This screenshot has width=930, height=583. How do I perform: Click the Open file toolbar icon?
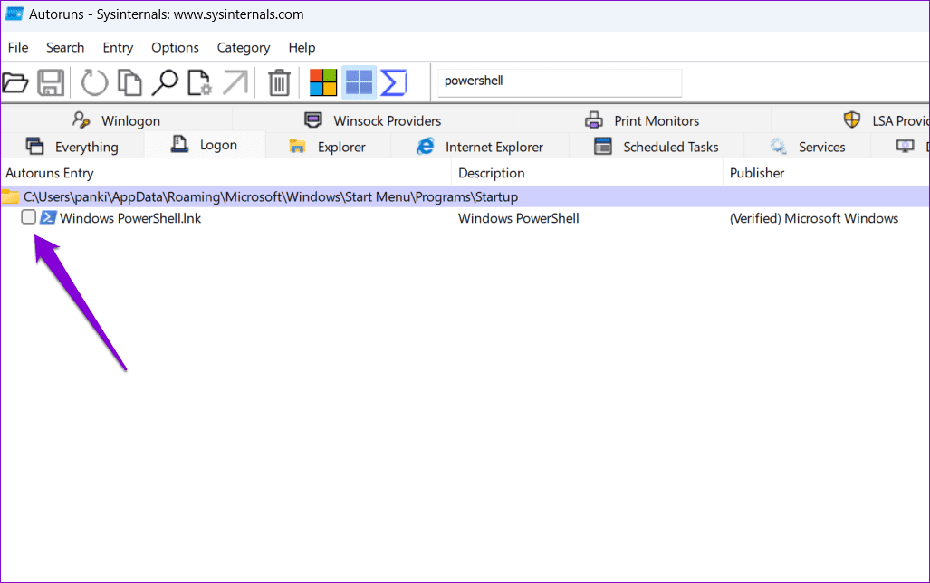(14, 82)
